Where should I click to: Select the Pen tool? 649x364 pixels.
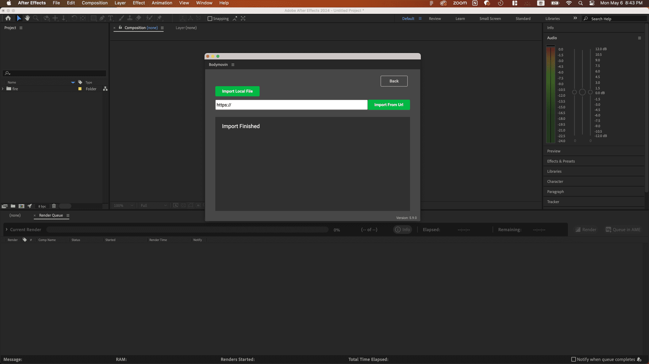coord(102,18)
